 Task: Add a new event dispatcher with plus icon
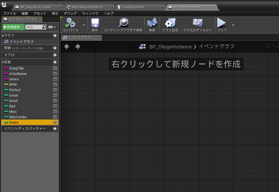55,129
